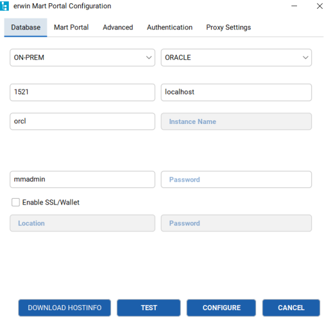Go to the Advanced tab

(117, 28)
